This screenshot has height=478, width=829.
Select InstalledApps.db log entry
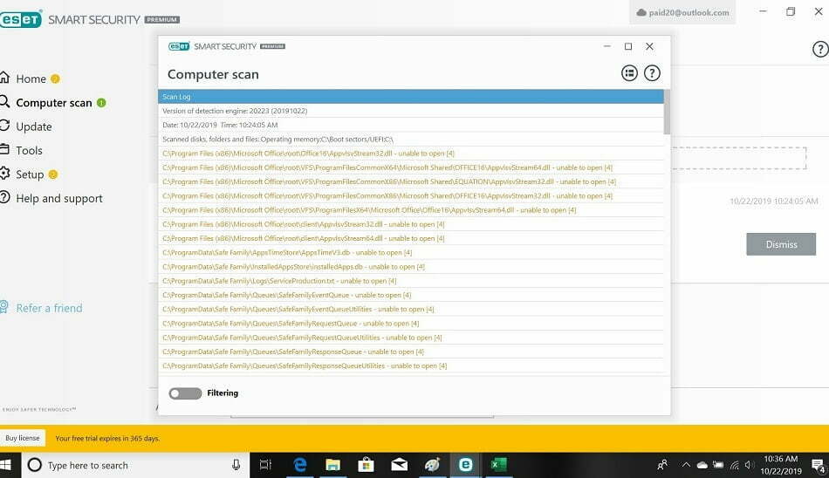point(411,267)
